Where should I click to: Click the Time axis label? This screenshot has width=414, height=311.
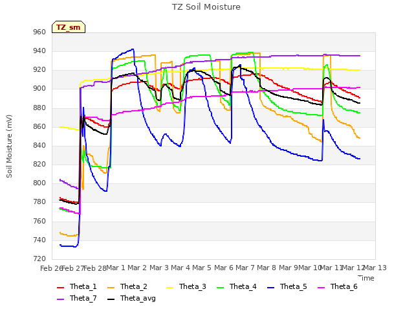pyautogui.click(x=366, y=278)
